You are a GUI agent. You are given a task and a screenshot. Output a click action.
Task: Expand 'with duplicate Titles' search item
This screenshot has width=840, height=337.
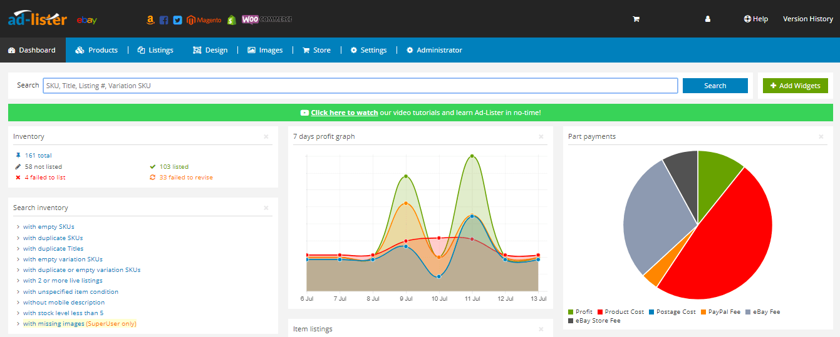53,249
